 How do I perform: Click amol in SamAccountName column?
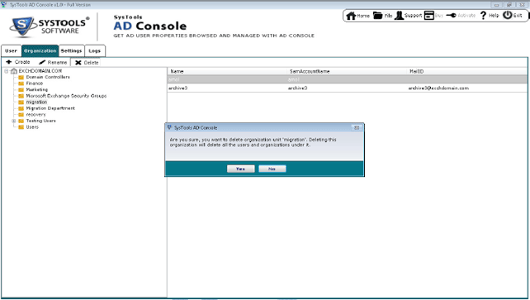(x=293, y=80)
